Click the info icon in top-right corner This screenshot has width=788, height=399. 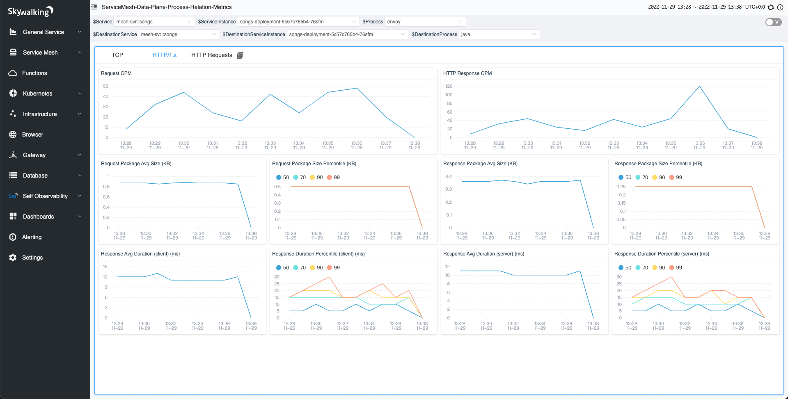(780, 7)
